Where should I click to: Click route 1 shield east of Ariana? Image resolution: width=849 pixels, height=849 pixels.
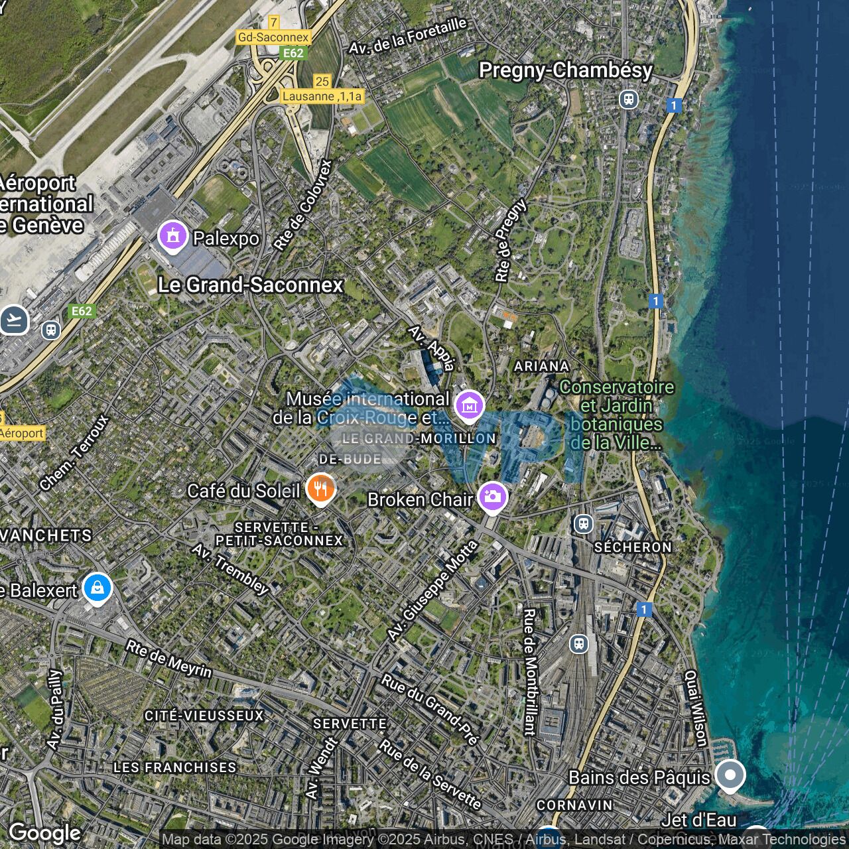656,301
